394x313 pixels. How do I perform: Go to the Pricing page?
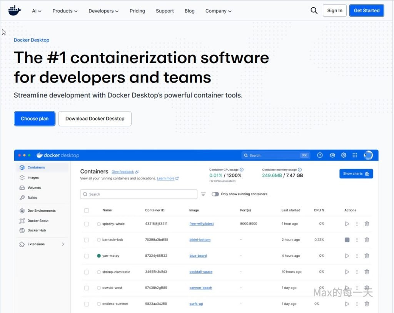pos(137,11)
